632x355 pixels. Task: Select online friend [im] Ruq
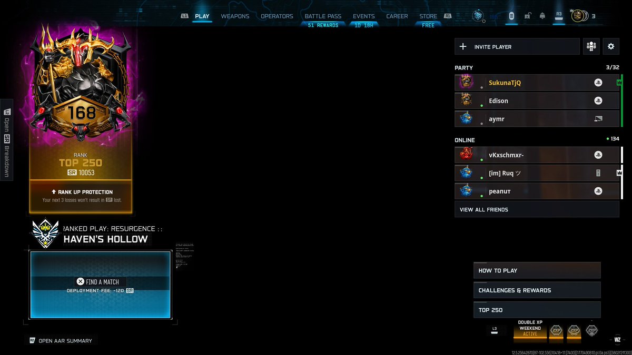point(537,173)
